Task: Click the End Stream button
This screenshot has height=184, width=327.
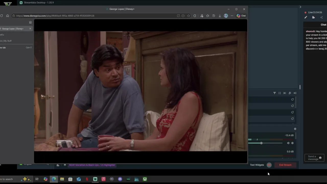Action: [285, 165]
